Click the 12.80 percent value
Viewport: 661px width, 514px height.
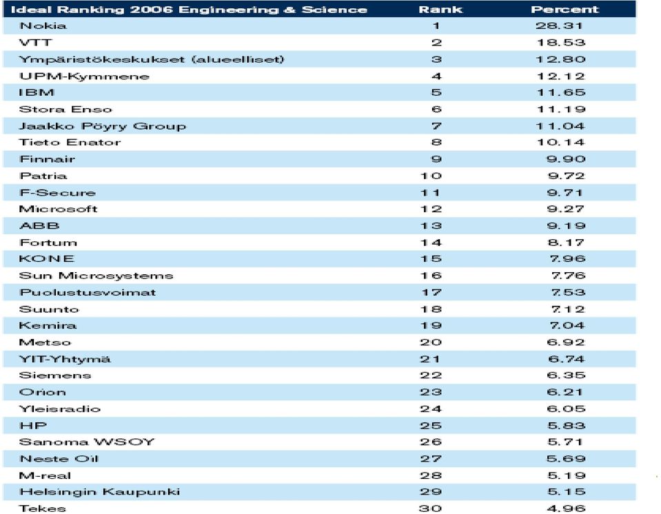[x=561, y=59]
